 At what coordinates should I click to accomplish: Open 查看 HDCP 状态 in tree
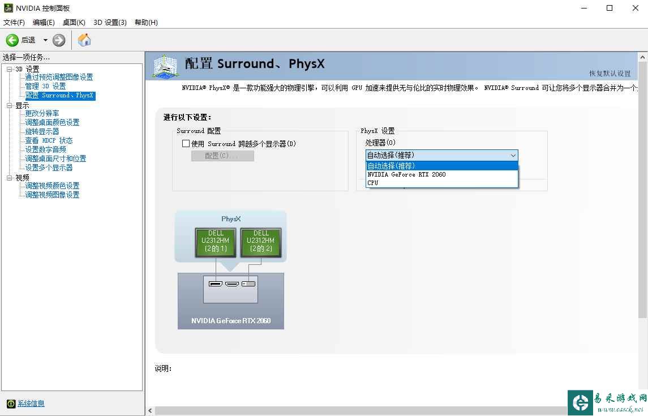tap(49, 140)
